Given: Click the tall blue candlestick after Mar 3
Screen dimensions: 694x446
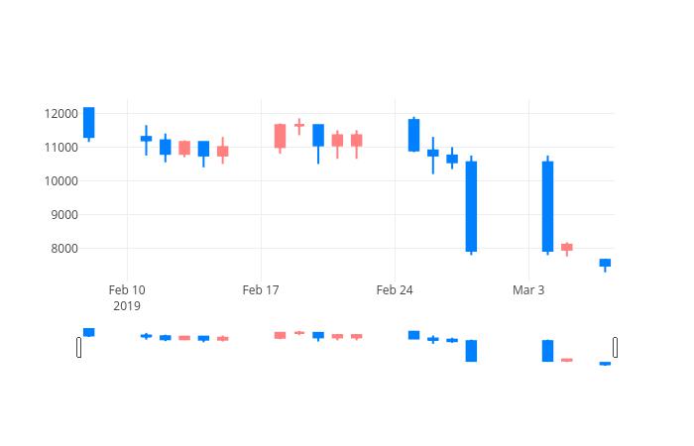Looking at the screenshot, I should click(547, 205).
